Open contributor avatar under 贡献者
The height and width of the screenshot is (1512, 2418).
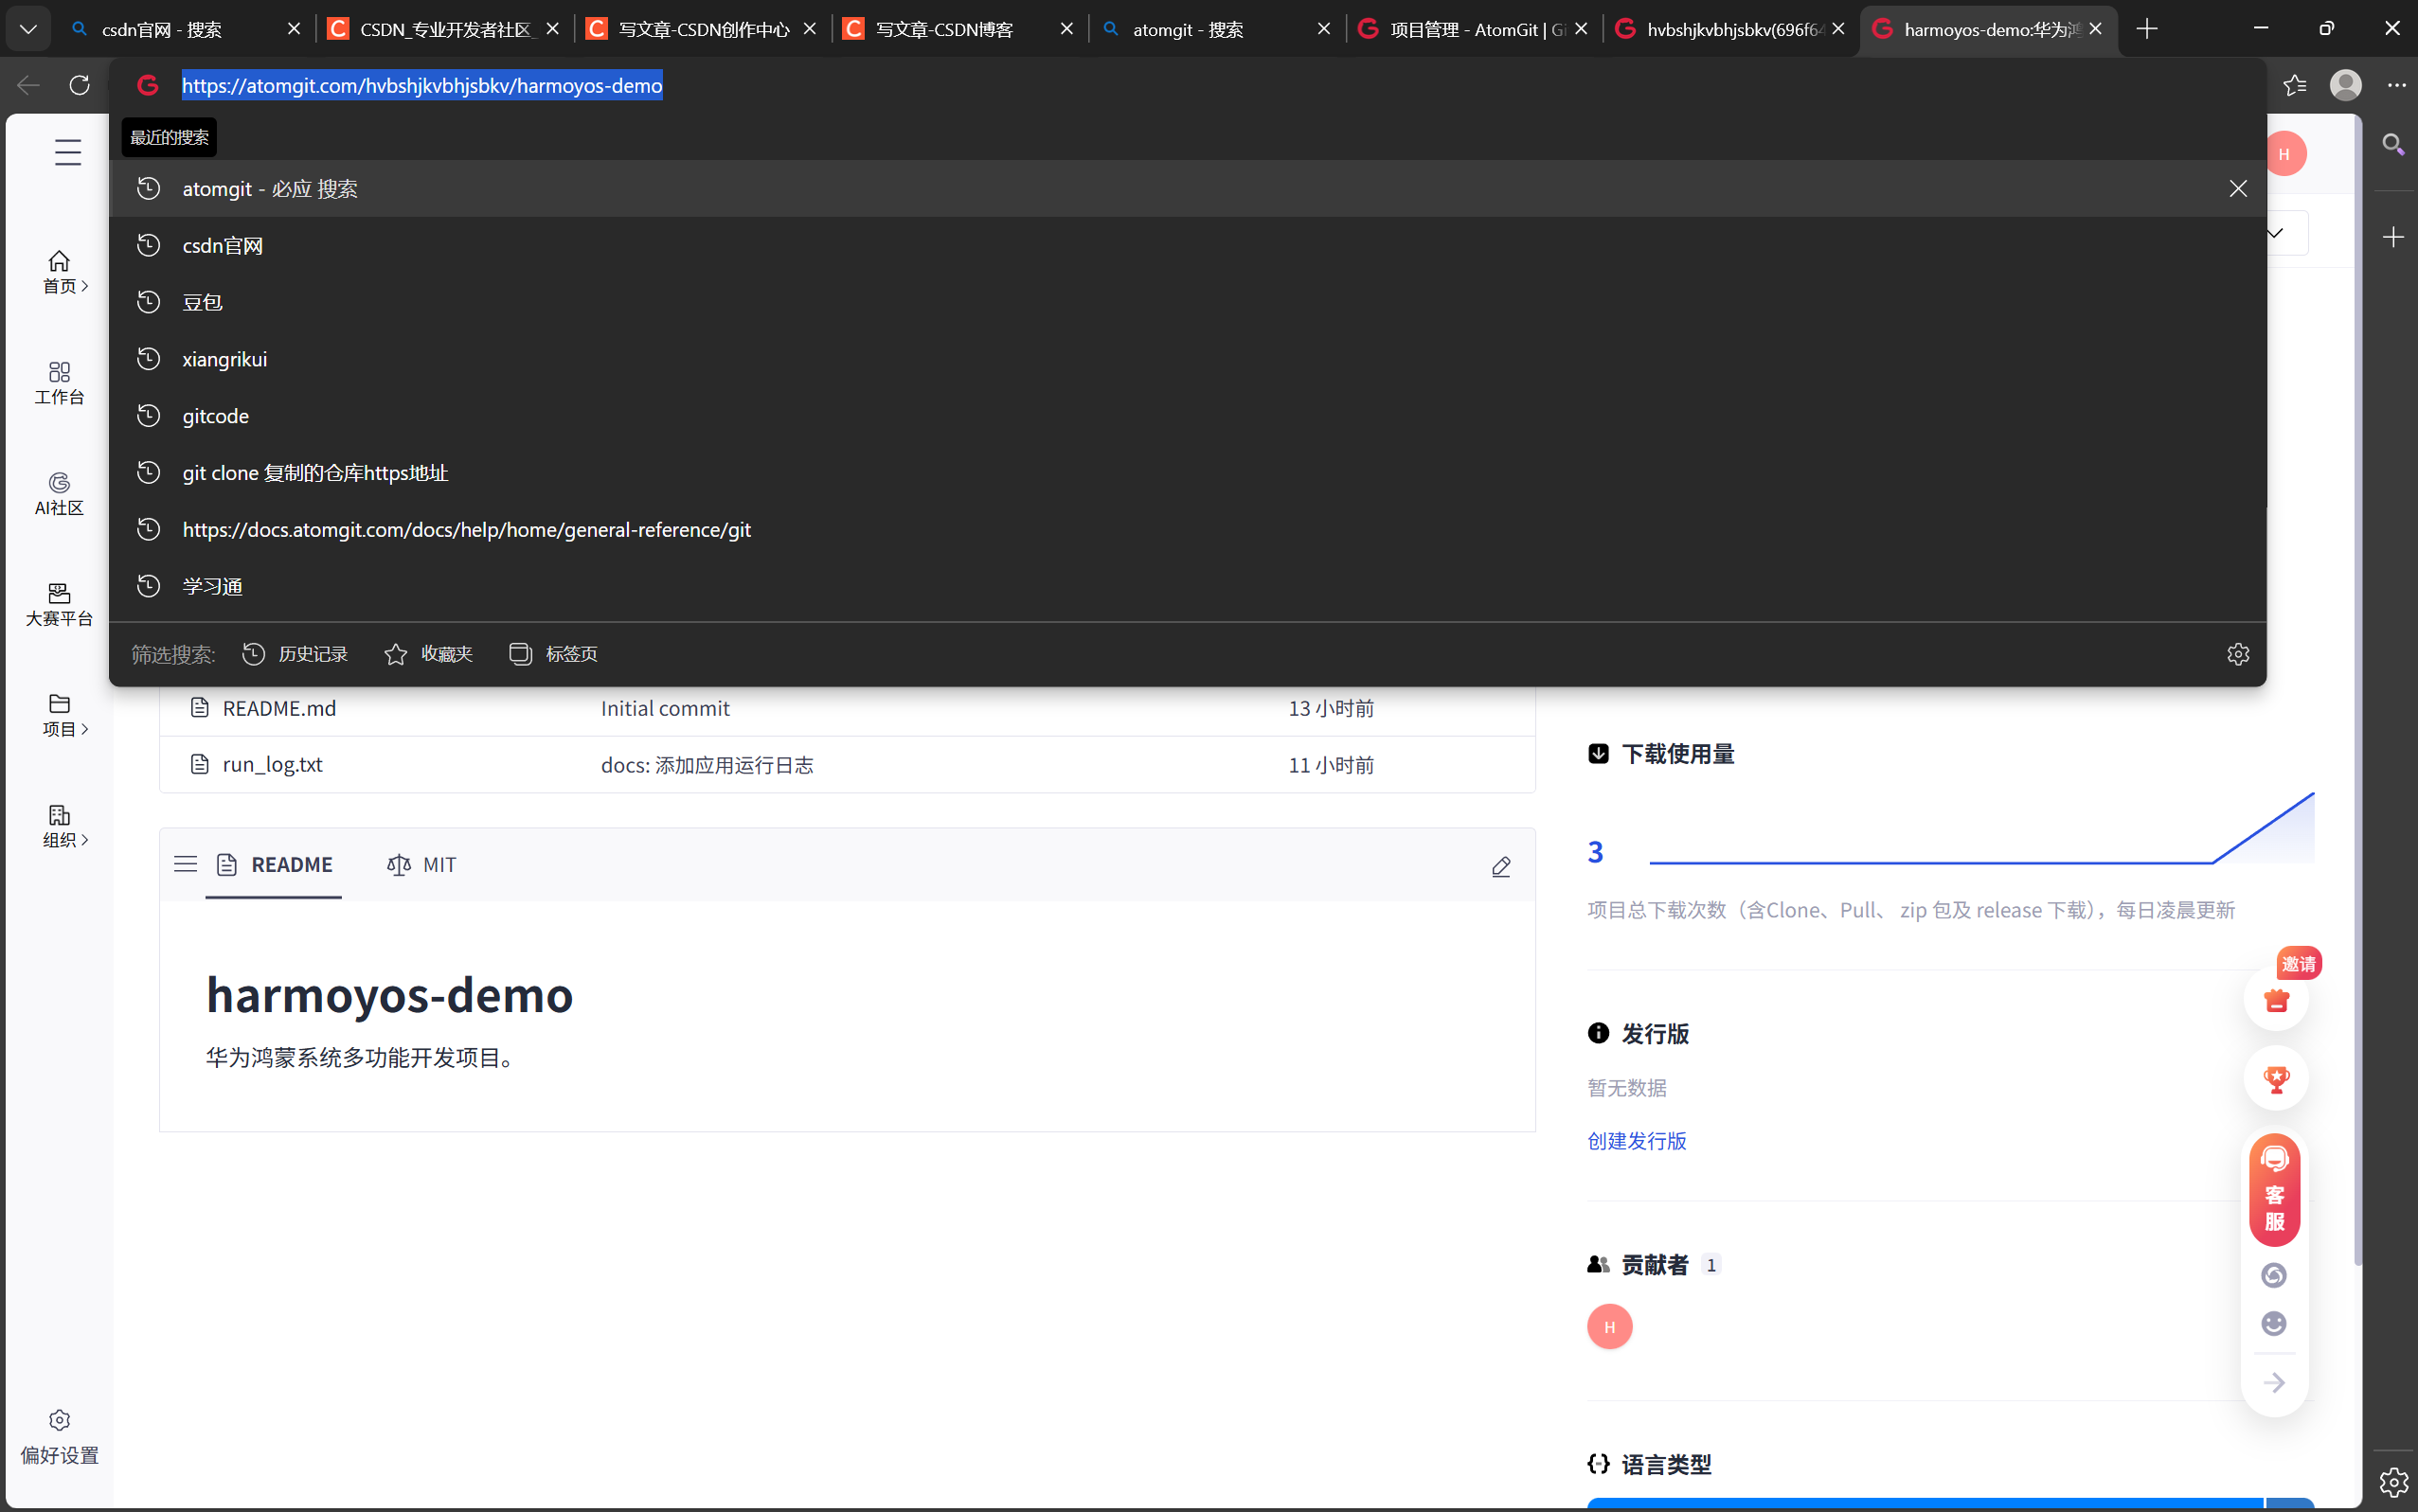(1610, 1327)
